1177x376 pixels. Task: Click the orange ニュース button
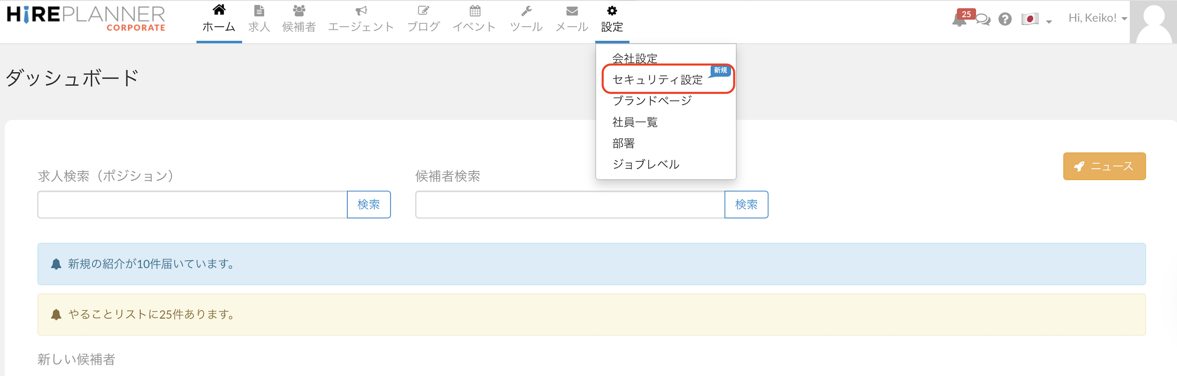pyautogui.click(x=1104, y=166)
